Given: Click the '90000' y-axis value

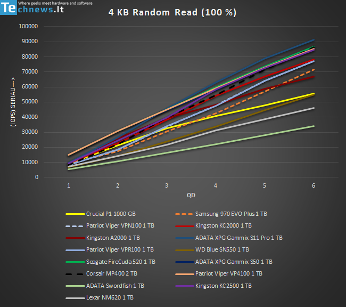Looking at the screenshot, I should (30, 42).
